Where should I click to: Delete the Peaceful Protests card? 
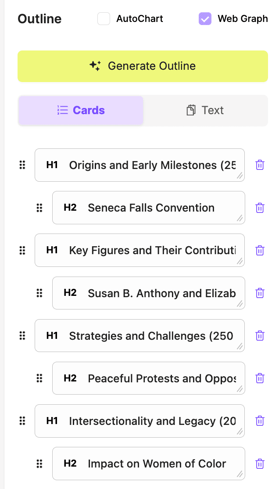[x=260, y=378]
